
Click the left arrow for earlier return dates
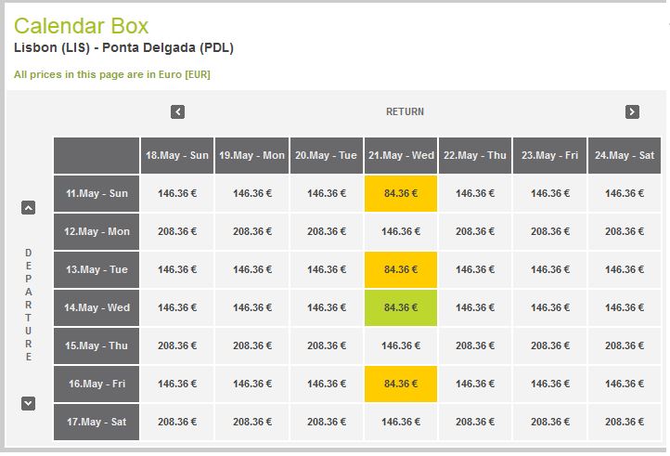(178, 111)
